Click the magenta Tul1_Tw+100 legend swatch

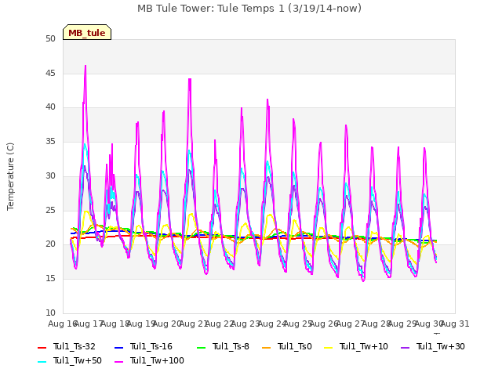pyautogui.click(x=118, y=362)
